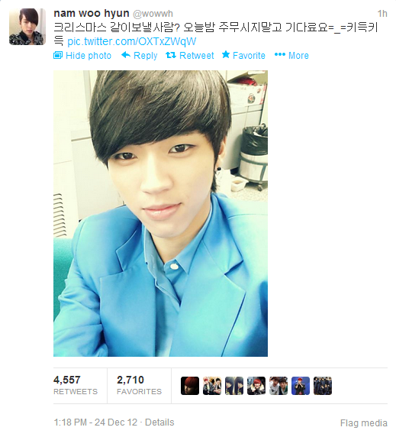This screenshot has width=396, height=437.
Task: Open the @wowwh username handle
Action: (153, 14)
